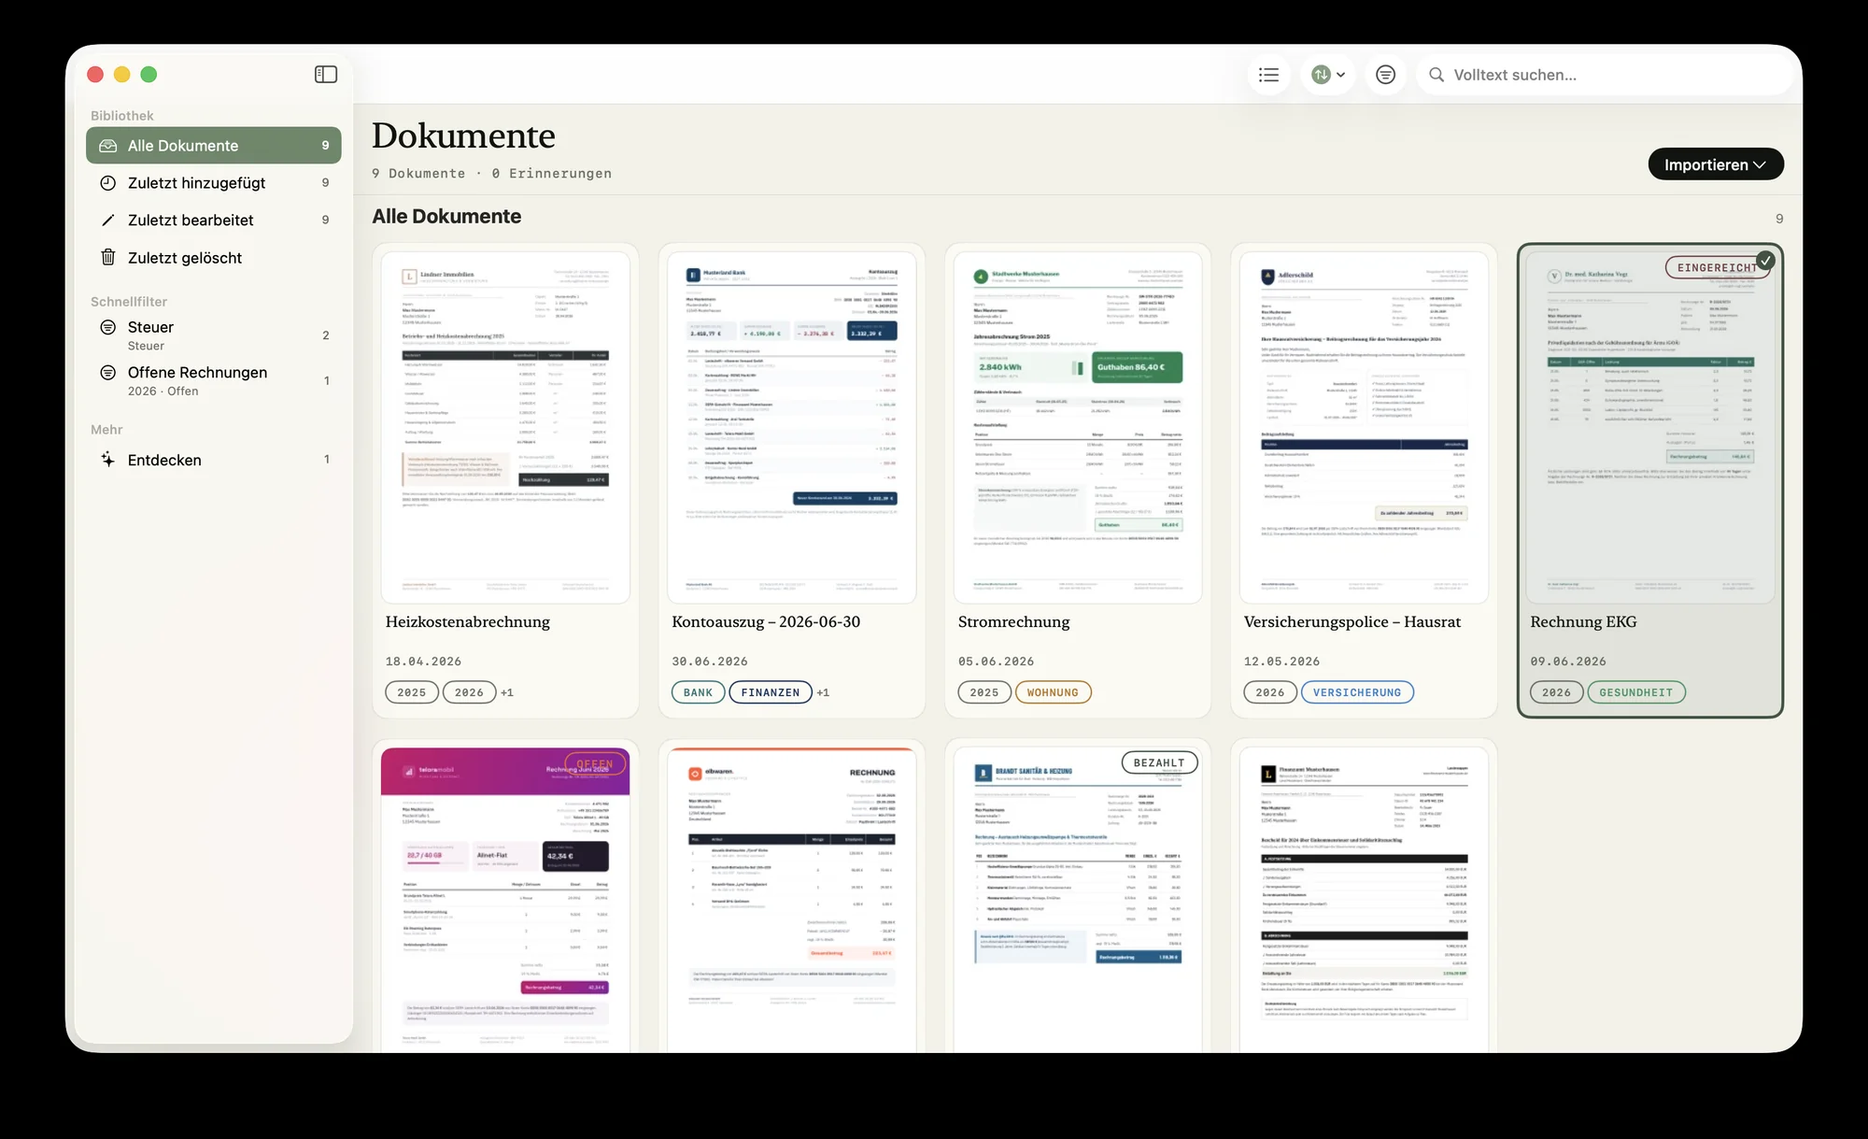Click the 2026 tag on Heizkostenabrechnung
The height and width of the screenshot is (1139, 1868).
[x=469, y=692]
